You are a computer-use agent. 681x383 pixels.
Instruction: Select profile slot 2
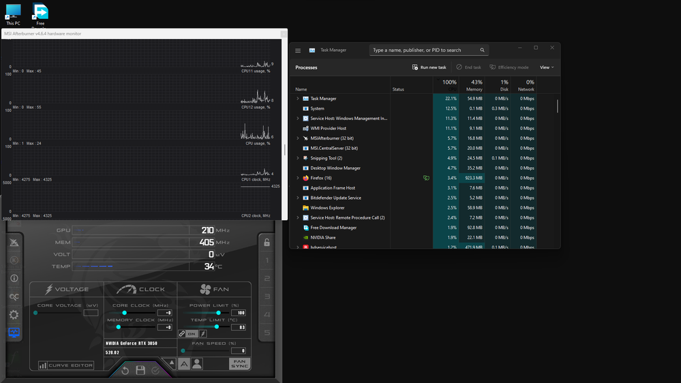pyautogui.click(x=267, y=278)
